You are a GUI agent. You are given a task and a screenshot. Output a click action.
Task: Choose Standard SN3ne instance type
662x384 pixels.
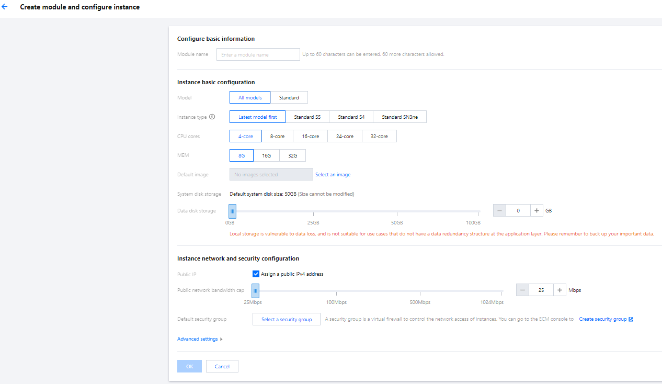(x=400, y=117)
